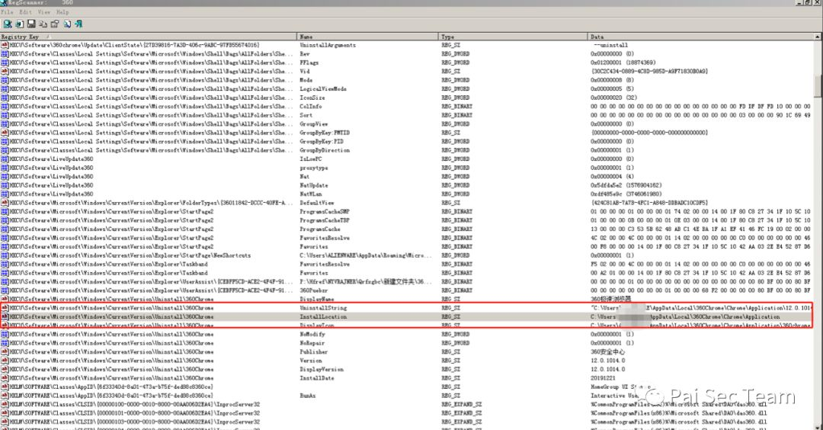Click the binary icon of the ColInfo row
Screen dimensions: 823x430
pos(5,107)
